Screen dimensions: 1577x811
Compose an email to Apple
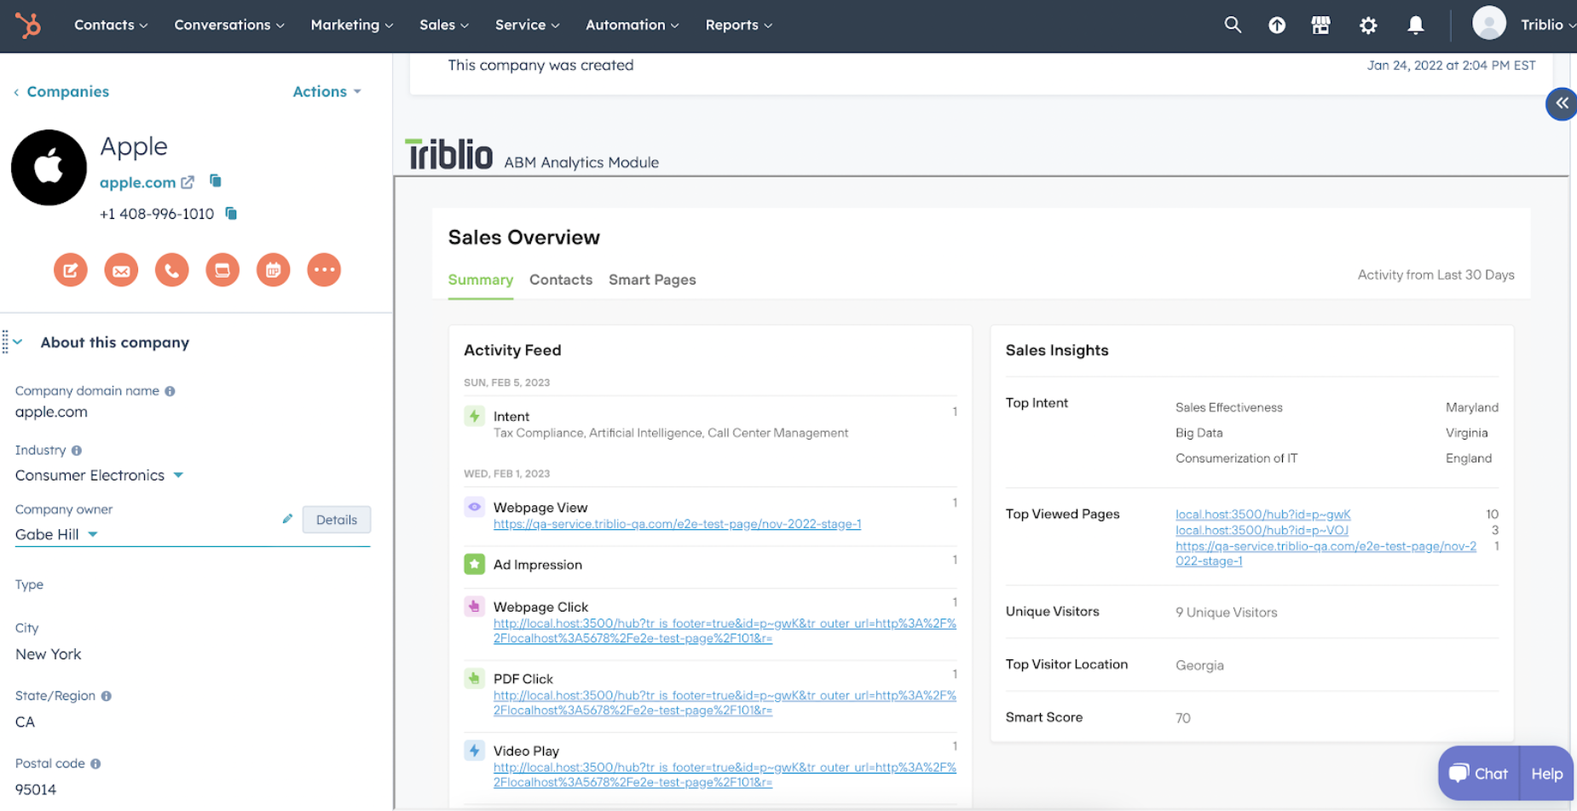tap(121, 270)
